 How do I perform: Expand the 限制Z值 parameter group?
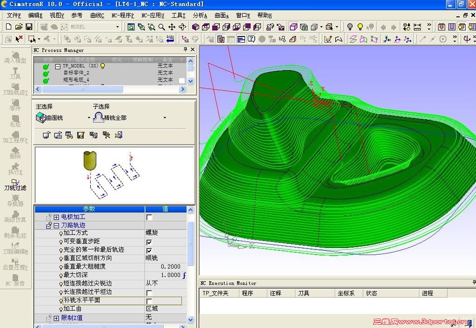[x=56, y=318]
